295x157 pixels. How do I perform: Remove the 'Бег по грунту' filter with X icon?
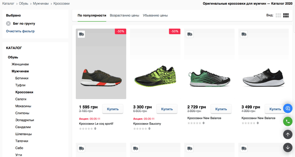click(8, 24)
